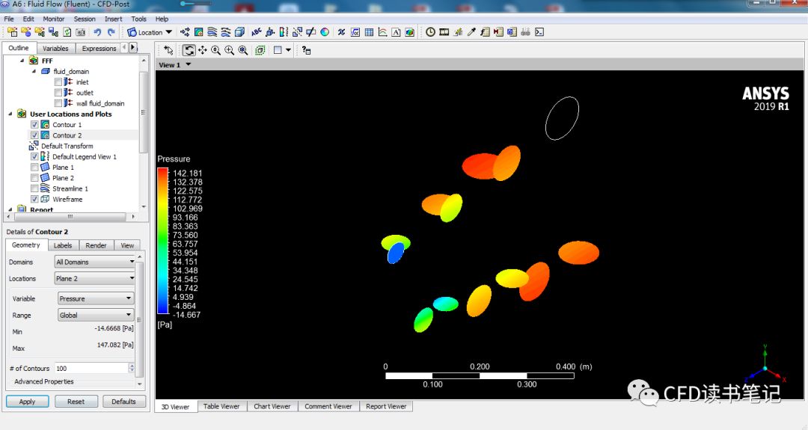Image resolution: width=808 pixels, height=430 pixels.
Task: Click the Pressure legend color bar
Action: (163, 241)
